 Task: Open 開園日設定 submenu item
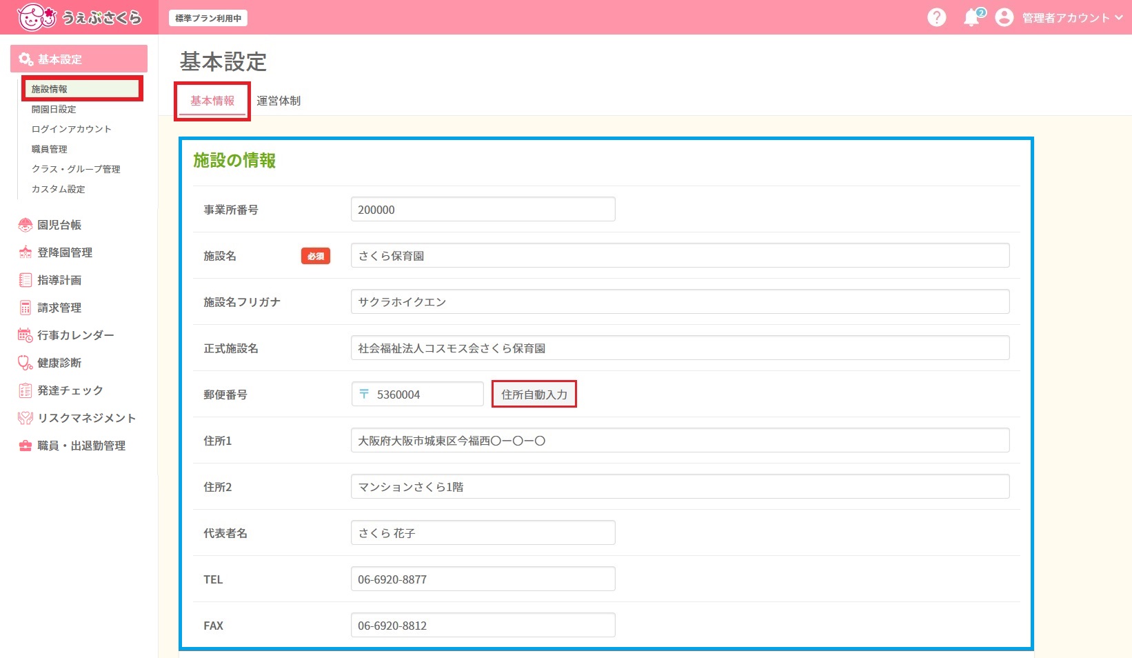click(x=54, y=109)
